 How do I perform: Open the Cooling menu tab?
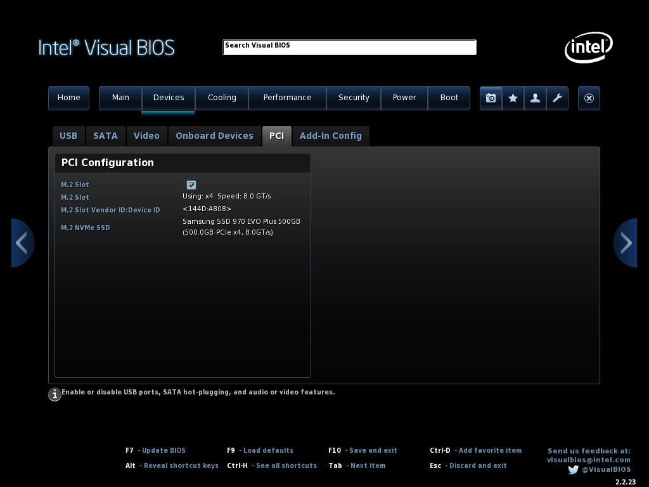pos(222,98)
